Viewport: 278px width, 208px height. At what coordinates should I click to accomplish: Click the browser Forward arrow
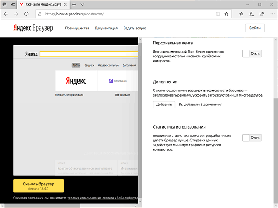coord(16,14)
